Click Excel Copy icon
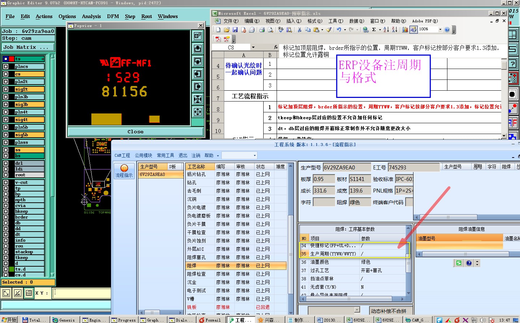The width and height of the screenshot is (520, 323). (x=308, y=30)
